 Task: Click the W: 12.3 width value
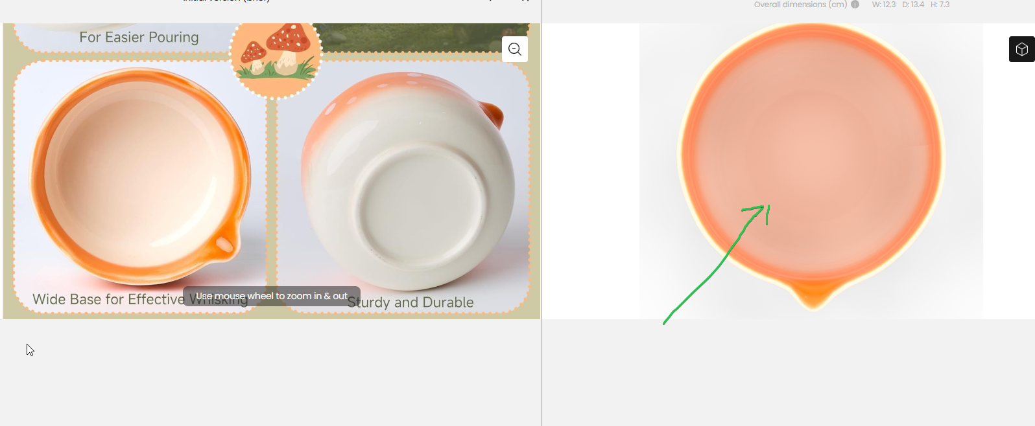(883, 5)
